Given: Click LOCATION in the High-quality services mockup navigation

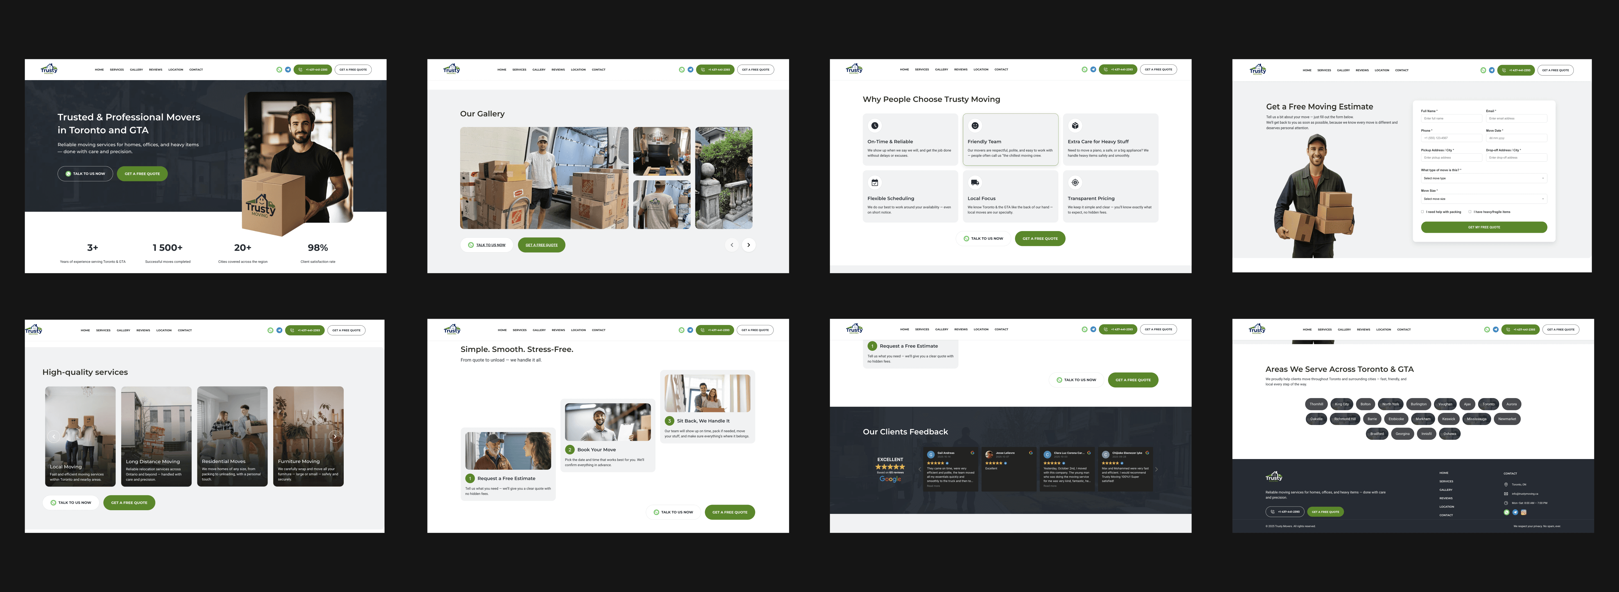Looking at the screenshot, I should point(164,330).
